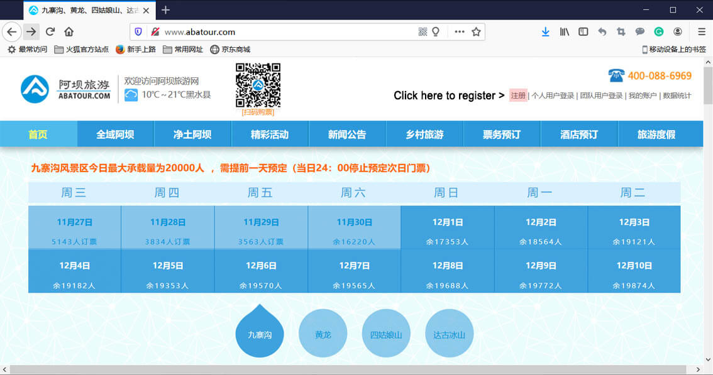Viewport: 713px width, 375px height.
Task: Select the 新闻公告 navigation tab
Action: click(x=348, y=134)
